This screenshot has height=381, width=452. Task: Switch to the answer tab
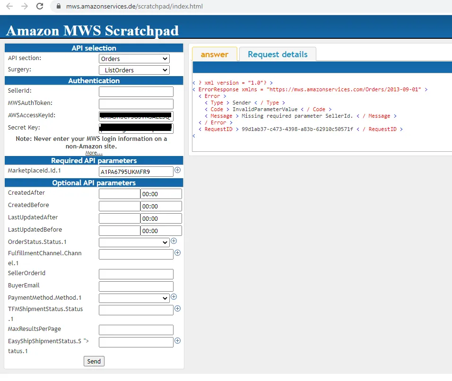215,54
